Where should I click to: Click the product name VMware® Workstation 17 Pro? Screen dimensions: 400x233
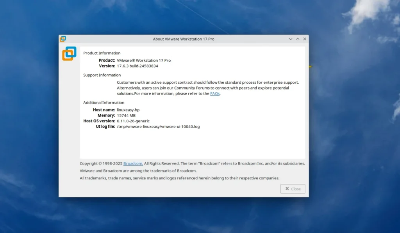144,60
